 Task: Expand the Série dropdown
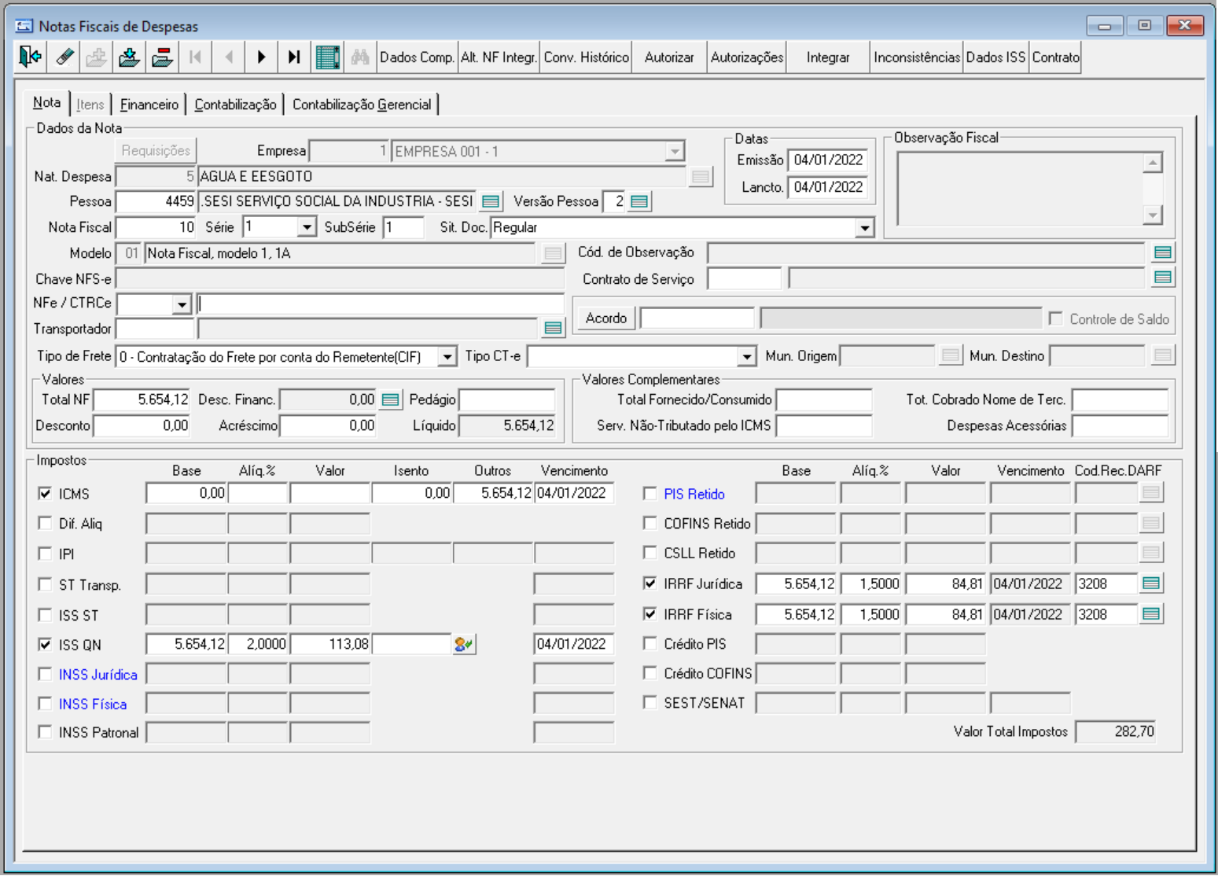307,228
